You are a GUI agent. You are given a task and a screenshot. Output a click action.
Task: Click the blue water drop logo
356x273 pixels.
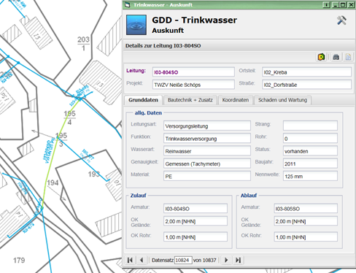tap(136, 25)
